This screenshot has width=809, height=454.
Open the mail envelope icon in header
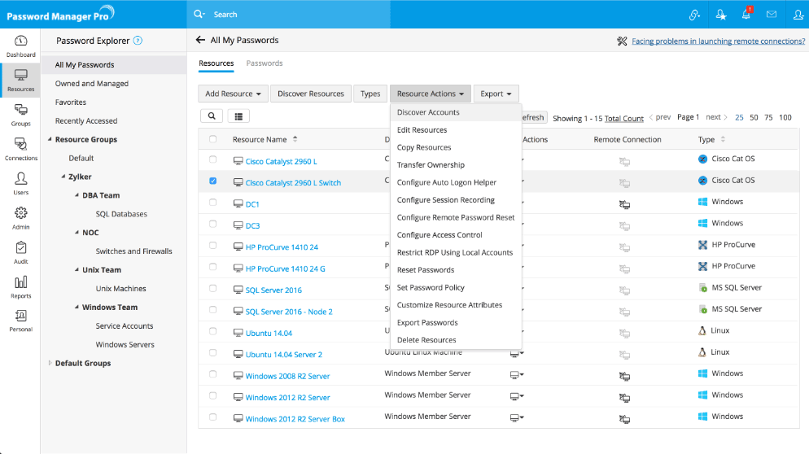click(771, 14)
